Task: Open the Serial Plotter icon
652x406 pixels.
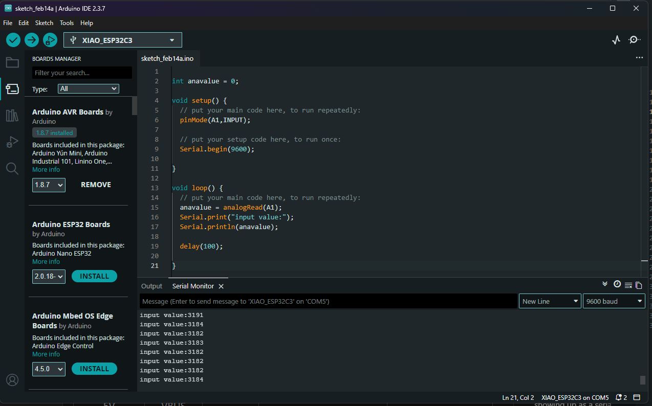Action: (x=616, y=40)
